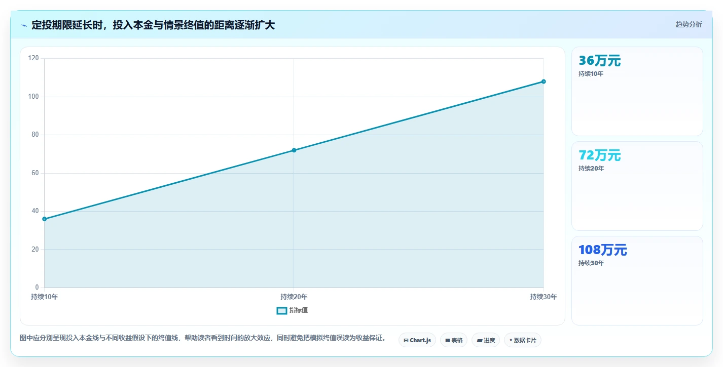The image size is (723, 367).
Task: Click the 表格 tag
Action: (454, 340)
